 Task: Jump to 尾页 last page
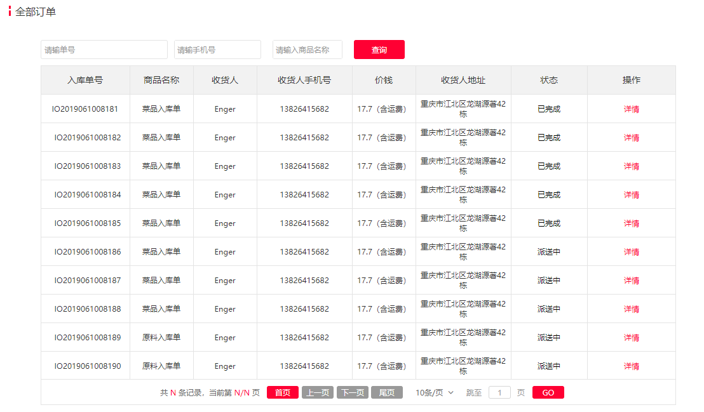tap(386, 392)
